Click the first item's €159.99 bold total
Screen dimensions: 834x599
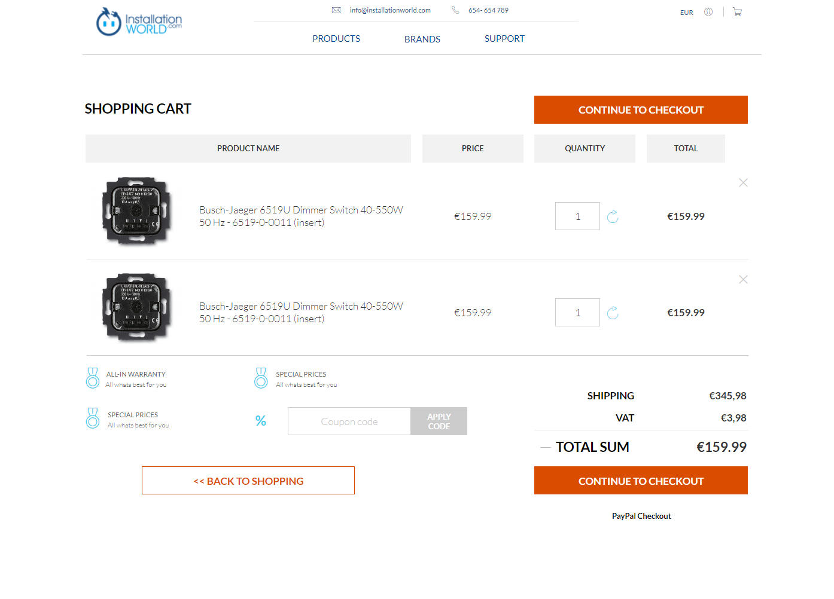click(x=686, y=216)
